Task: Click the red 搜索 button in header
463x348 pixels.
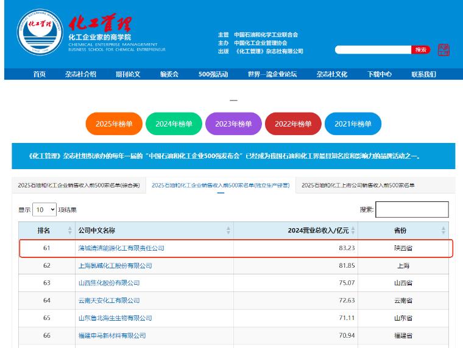Action: pyautogui.click(x=420, y=50)
